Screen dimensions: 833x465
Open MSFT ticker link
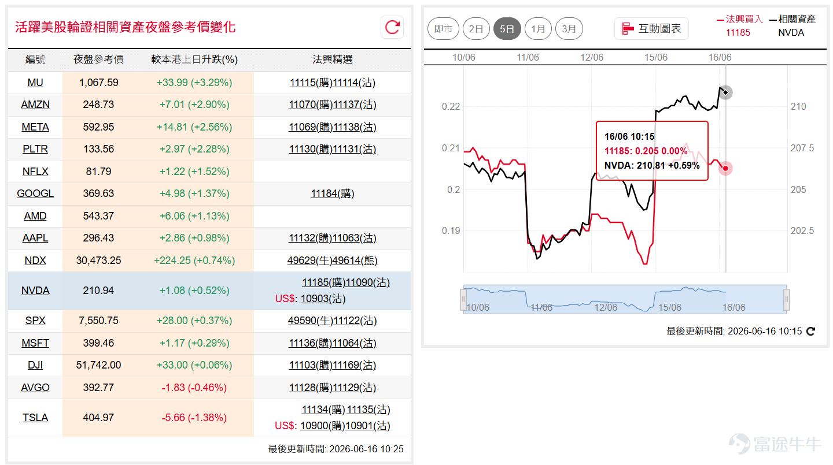click(35, 343)
